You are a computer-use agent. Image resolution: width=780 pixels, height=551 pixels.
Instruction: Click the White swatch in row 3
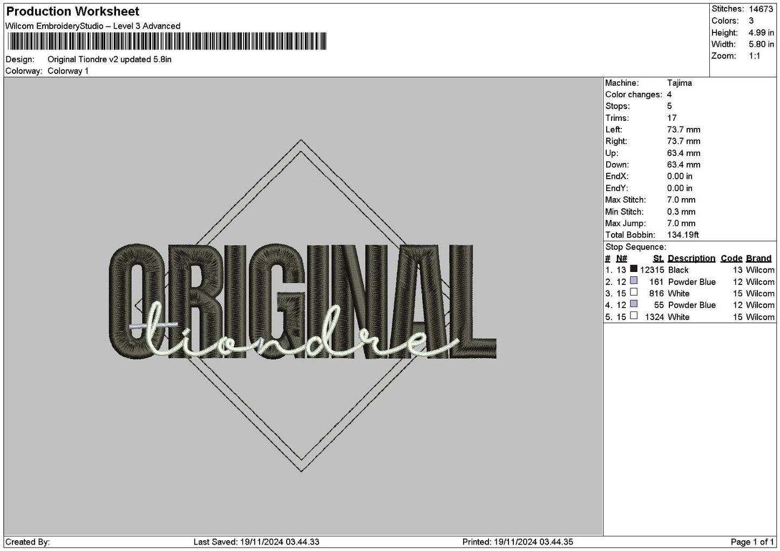pyautogui.click(x=634, y=292)
